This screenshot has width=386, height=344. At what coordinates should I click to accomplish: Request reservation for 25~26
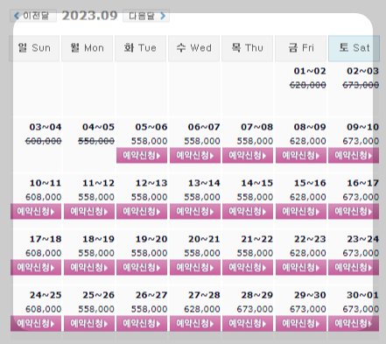pyautogui.click(x=89, y=323)
